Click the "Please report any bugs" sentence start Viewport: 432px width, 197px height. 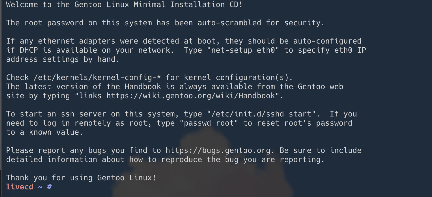[x=56, y=151]
